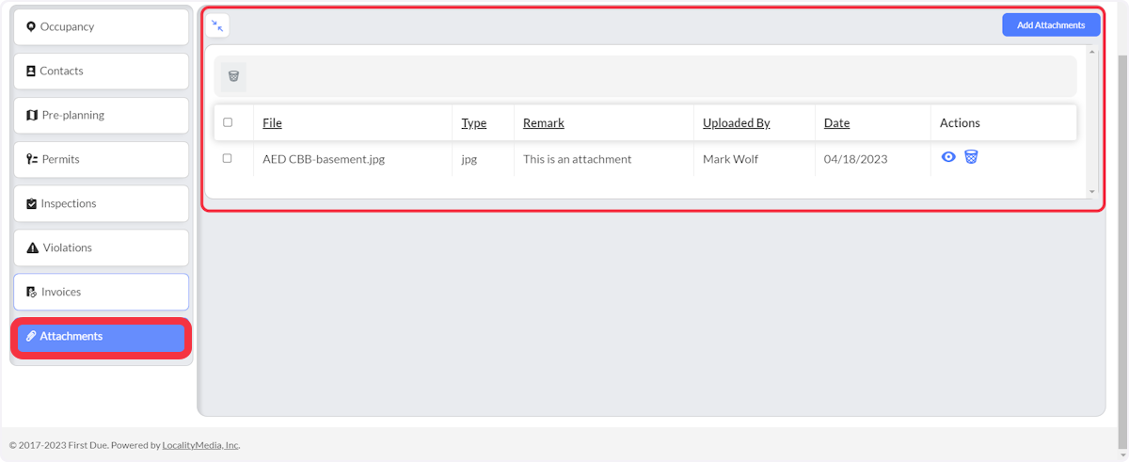The image size is (1129, 462).
Task: Check the AED CBB-basement.jpg row checkbox
Action: [227, 158]
